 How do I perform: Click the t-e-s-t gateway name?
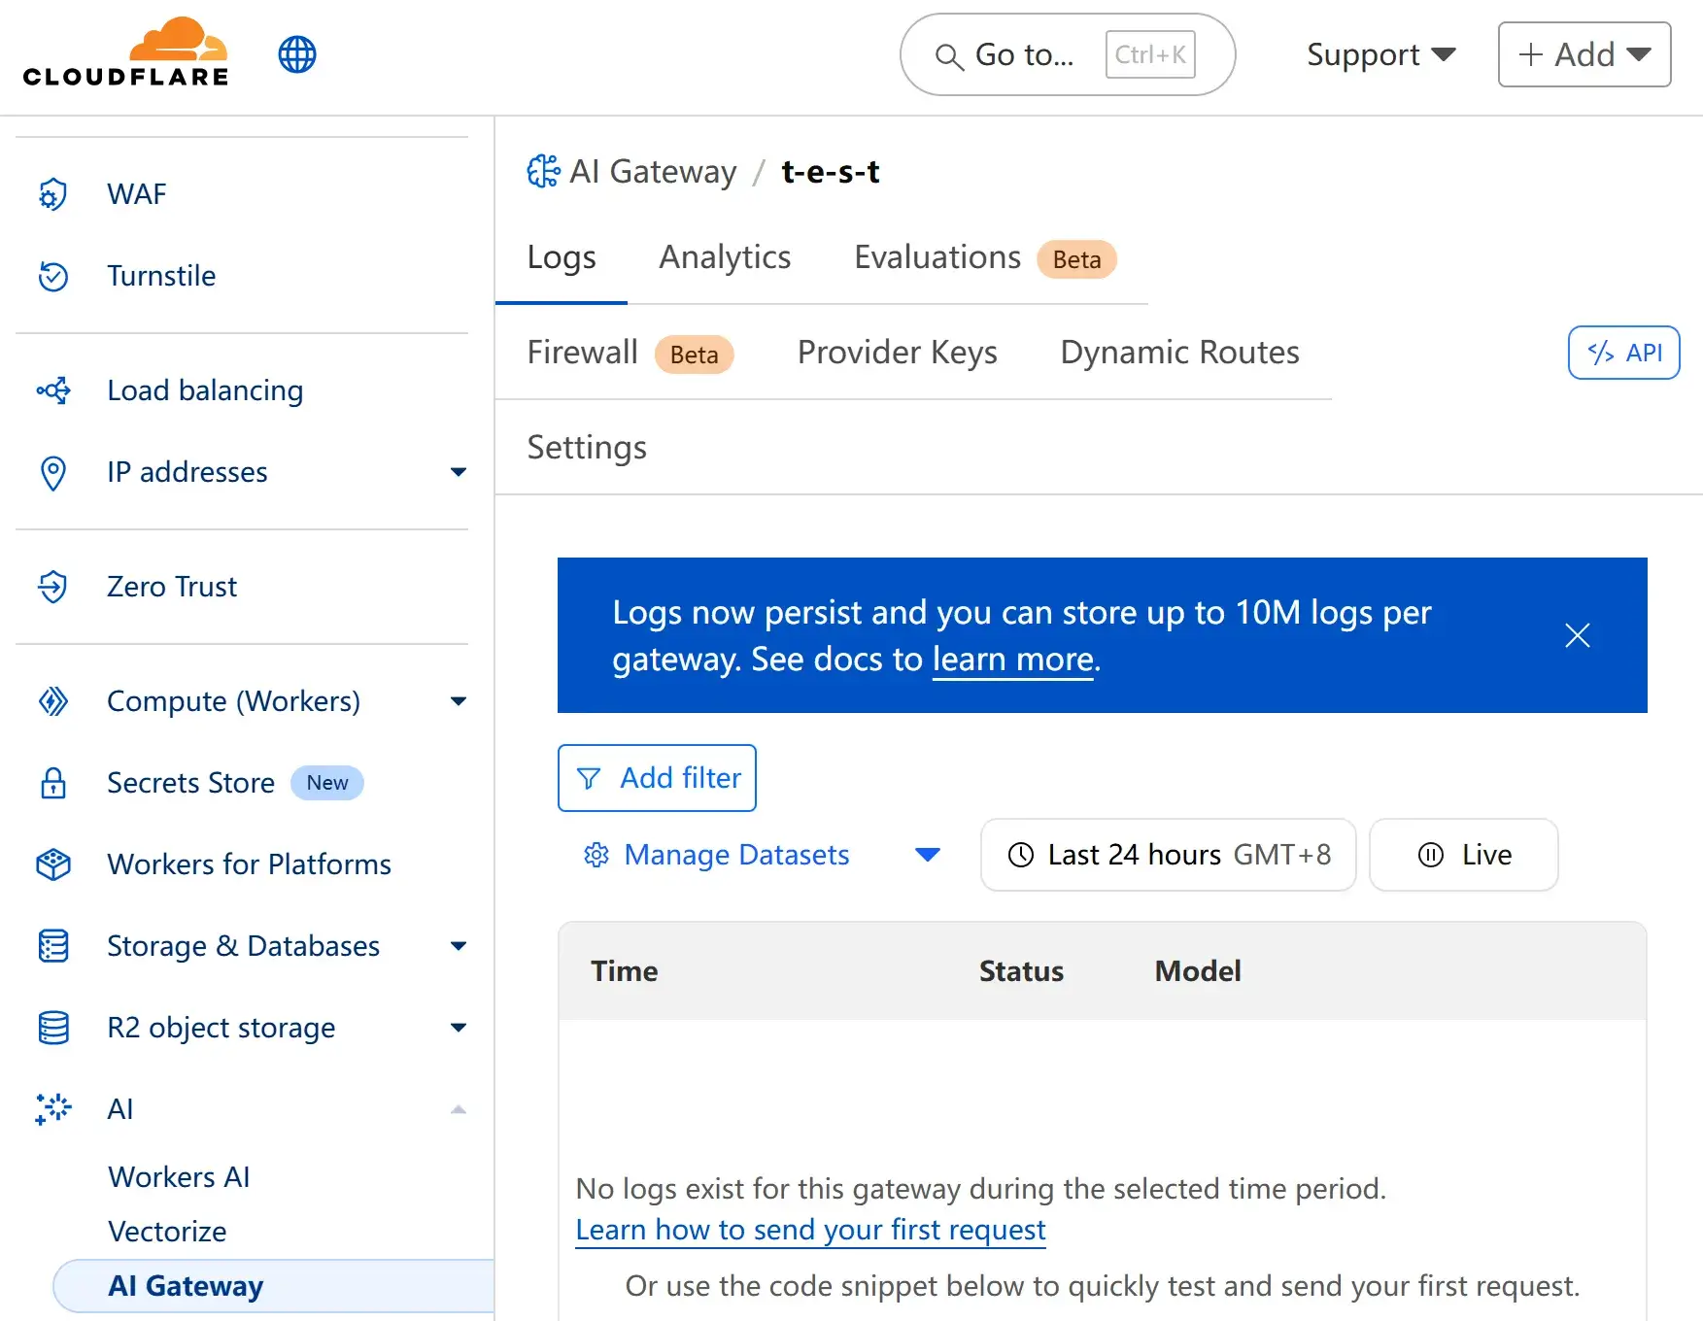click(831, 172)
